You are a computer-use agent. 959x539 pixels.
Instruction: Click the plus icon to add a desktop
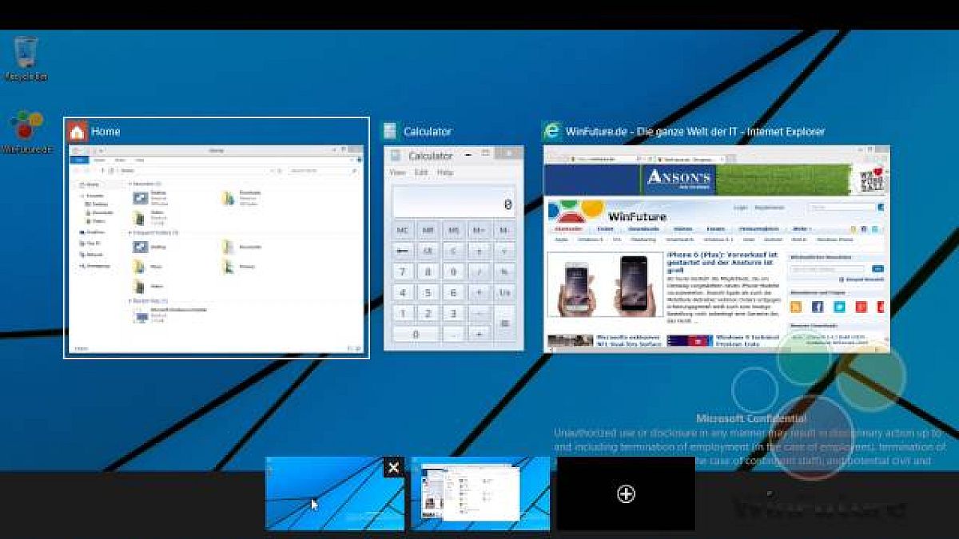pyautogui.click(x=626, y=494)
